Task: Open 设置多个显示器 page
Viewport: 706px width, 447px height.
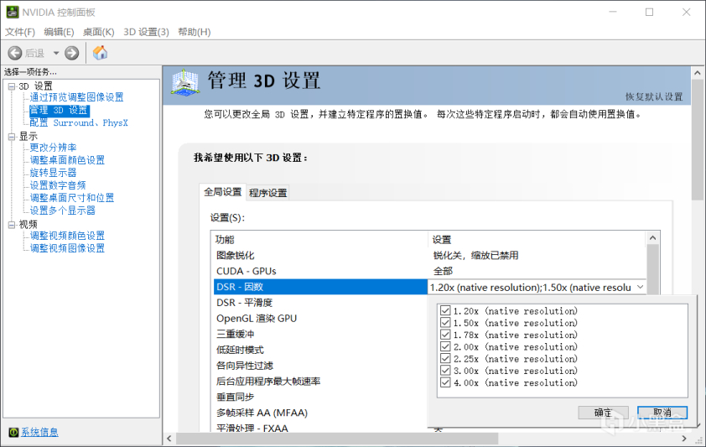Action: 63,211
